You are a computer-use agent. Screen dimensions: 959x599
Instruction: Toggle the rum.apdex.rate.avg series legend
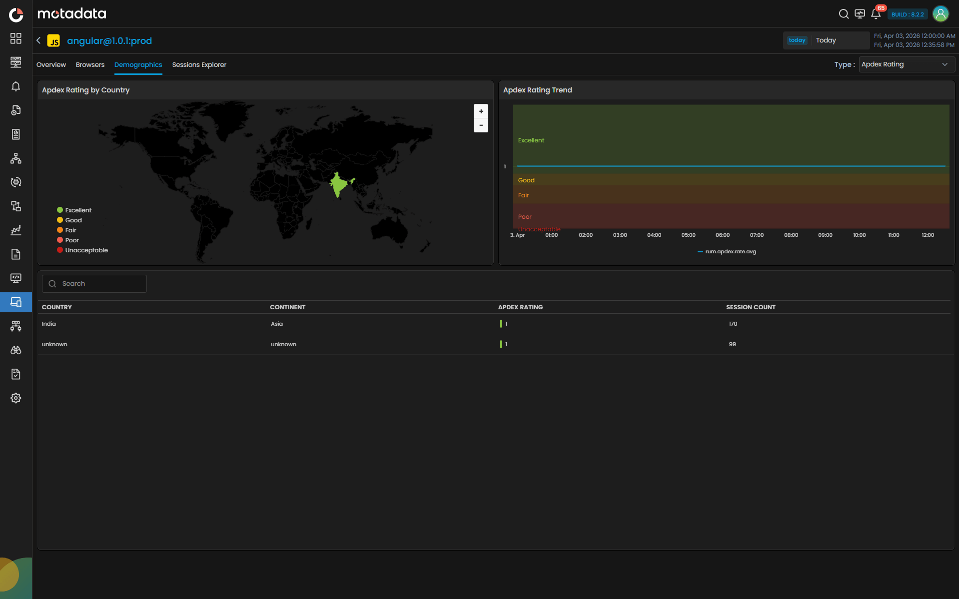(x=727, y=252)
